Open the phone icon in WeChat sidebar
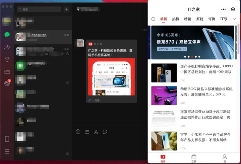Image resolution: width=241 pixels, height=164 pixels. tap(7, 139)
